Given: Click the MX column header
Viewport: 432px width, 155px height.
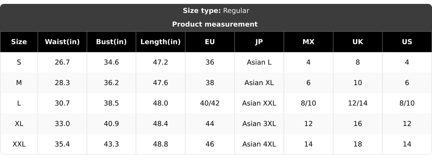Looking at the screenshot, I should pyautogui.click(x=308, y=42).
